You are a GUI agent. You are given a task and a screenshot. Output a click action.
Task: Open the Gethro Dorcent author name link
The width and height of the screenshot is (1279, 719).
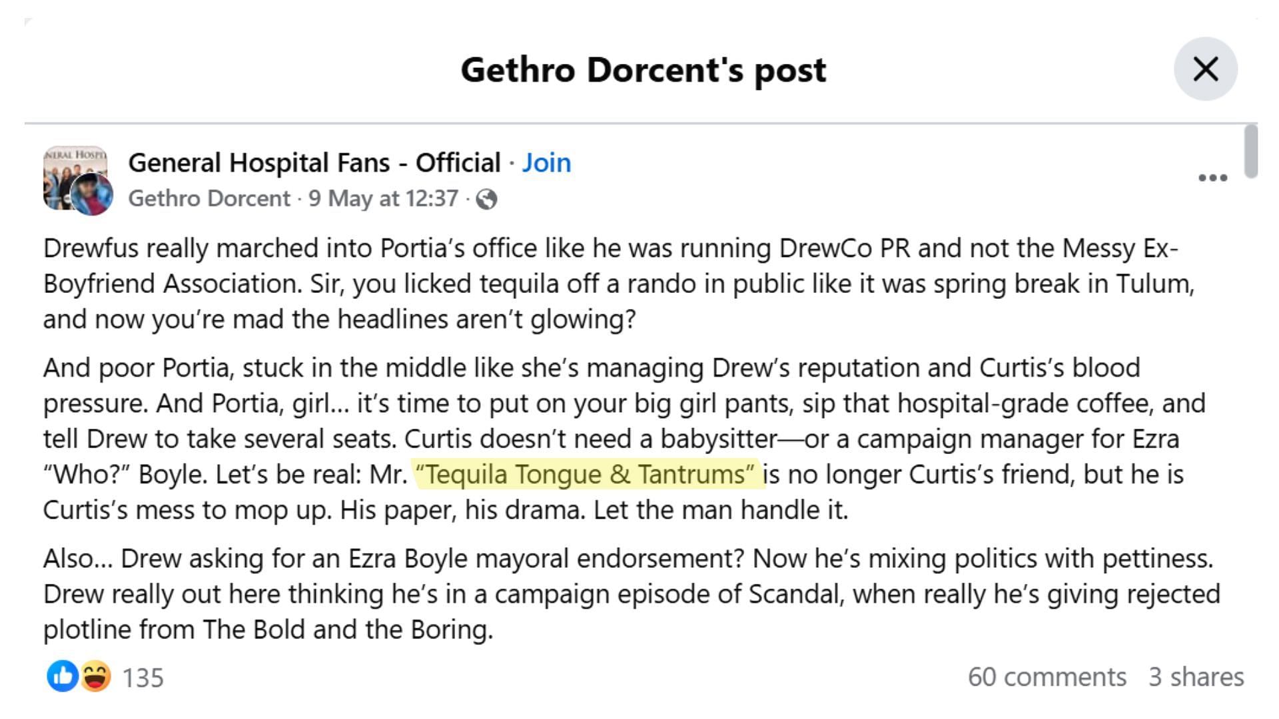pyautogui.click(x=209, y=198)
